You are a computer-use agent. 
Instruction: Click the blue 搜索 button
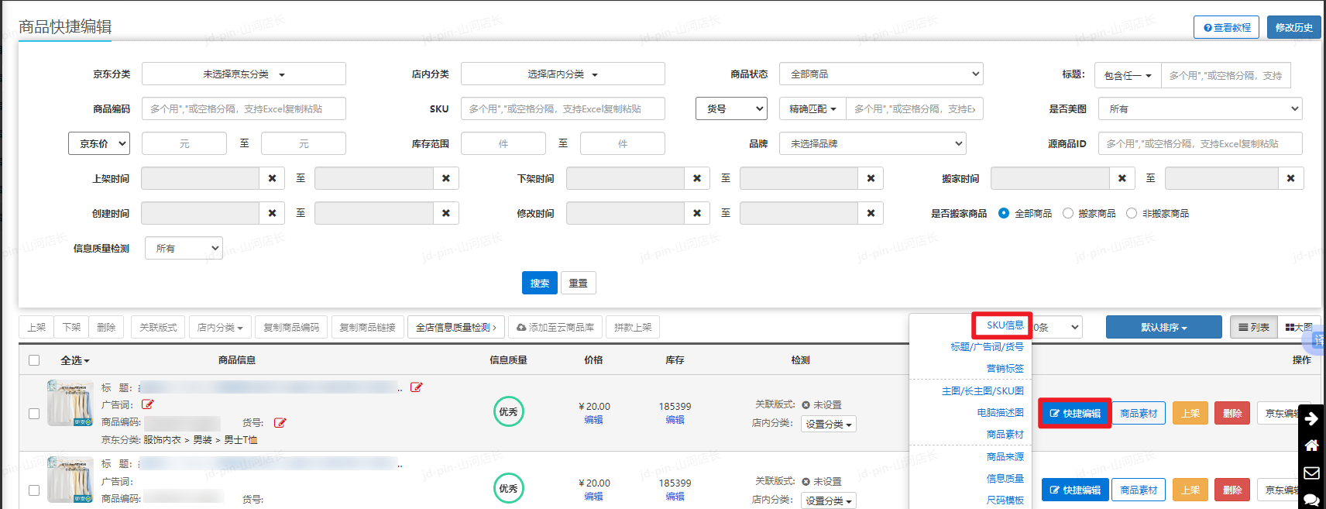pyautogui.click(x=539, y=283)
